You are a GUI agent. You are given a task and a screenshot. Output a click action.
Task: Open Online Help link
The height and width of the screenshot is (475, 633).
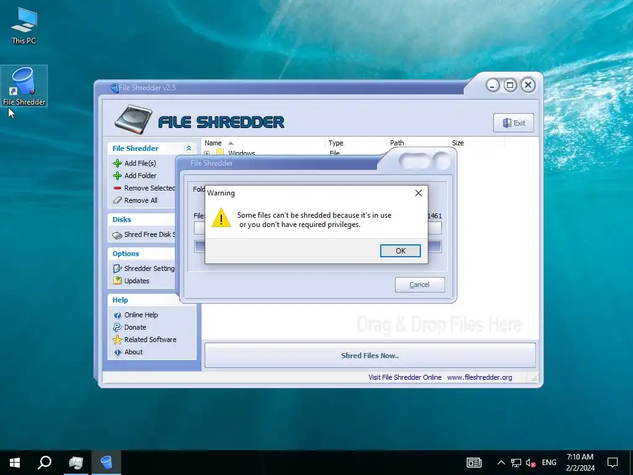pyautogui.click(x=141, y=315)
